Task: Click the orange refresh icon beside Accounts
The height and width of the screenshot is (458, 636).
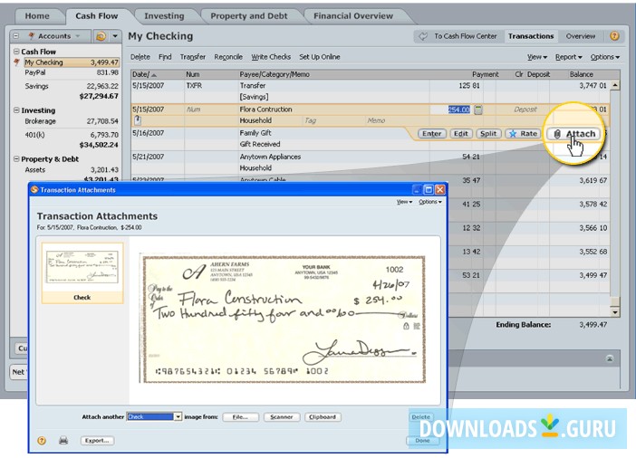Action: click(101, 36)
